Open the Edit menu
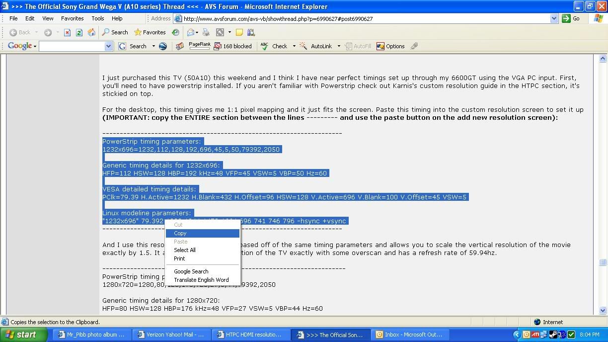This screenshot has width=608, height=342. (x=30, y=18)
